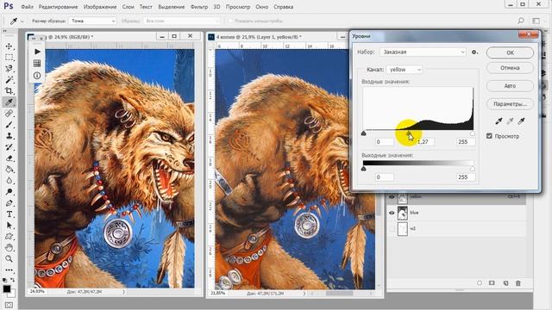Open the extra tools ellipsis menu
Image resolution: width=552 pixels, height=310 pixels.
pos(9,270)
